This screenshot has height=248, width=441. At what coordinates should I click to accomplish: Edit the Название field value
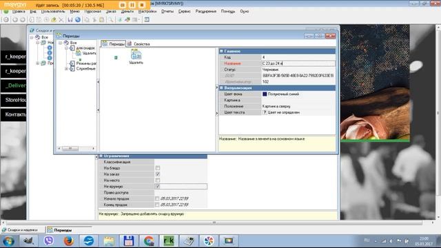point(298,63)
